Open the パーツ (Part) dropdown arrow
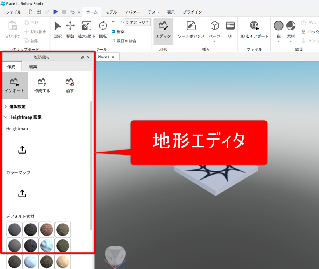This screenshot has width=319, height=269. pyautogui.click(x=214, y=41)
